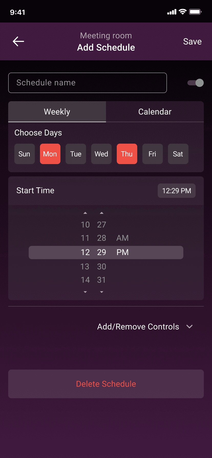Deselect Mon in Choose Days
Viewport: 212px width, 458px height.
click(x=50, y=154)
